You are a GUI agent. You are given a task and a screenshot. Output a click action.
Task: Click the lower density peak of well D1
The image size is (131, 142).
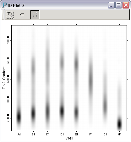point(62,111)
